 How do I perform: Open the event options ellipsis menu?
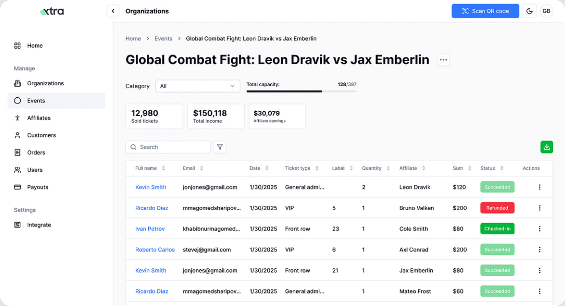444,60
